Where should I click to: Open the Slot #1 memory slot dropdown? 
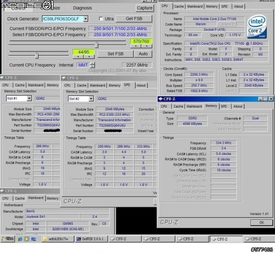click(x=29, y=99)
